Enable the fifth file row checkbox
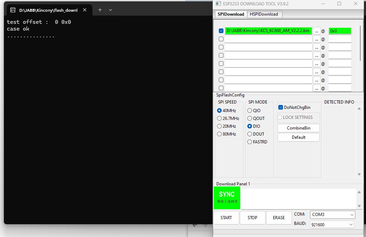The height and width of the screenshot is (237, 366). coord(221,63)
